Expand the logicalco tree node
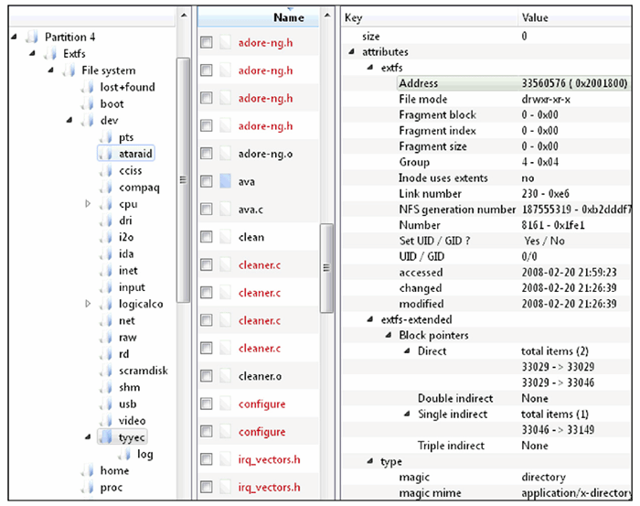This screenshot has width=640, height=506. point(88,304)
